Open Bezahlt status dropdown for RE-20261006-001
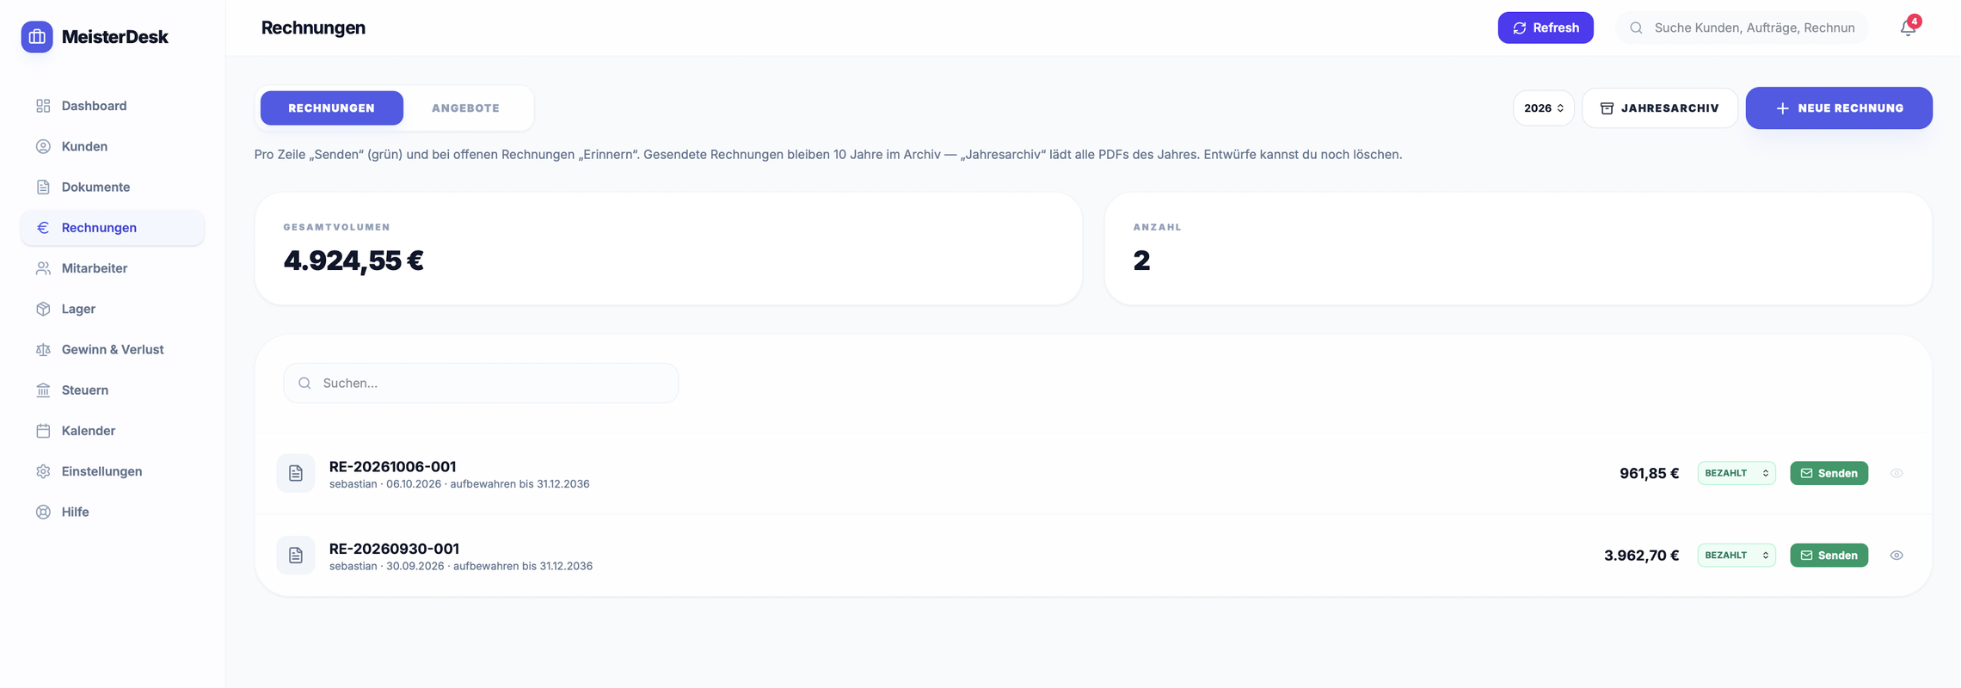Image resolution: width=1961 pixels, height=688 pixels. [1737, 473]
